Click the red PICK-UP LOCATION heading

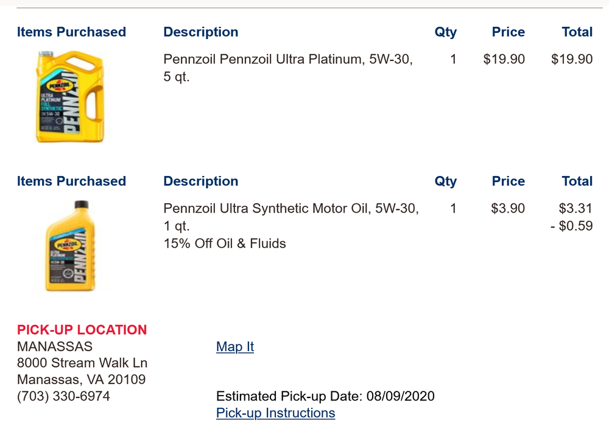click(x=82, y=330)
